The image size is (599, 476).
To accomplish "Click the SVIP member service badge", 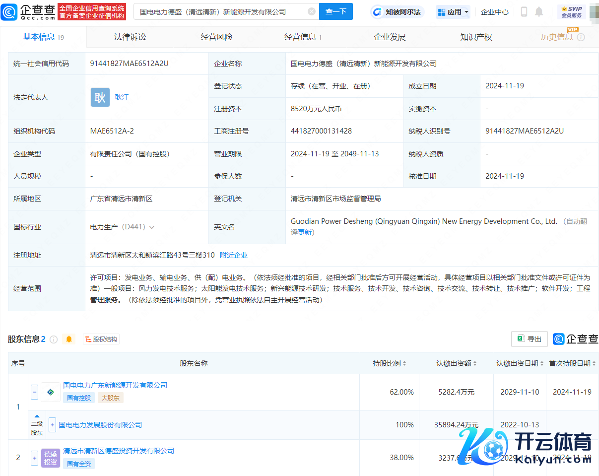I will tap(571, 12).
